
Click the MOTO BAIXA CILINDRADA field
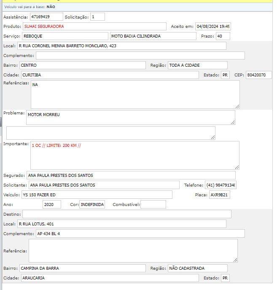[x=153, y=36]
